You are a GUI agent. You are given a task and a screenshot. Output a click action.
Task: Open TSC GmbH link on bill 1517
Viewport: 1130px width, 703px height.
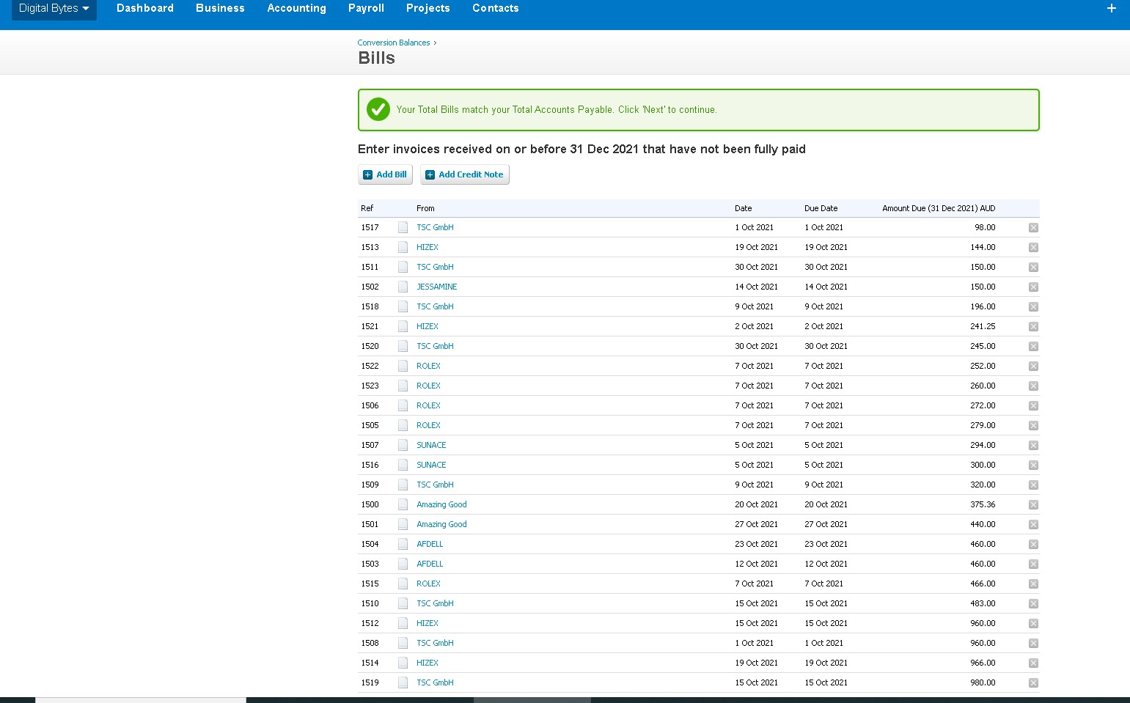tap(435, 227)
